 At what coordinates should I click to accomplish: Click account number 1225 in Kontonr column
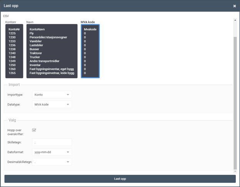coord(12,33)
